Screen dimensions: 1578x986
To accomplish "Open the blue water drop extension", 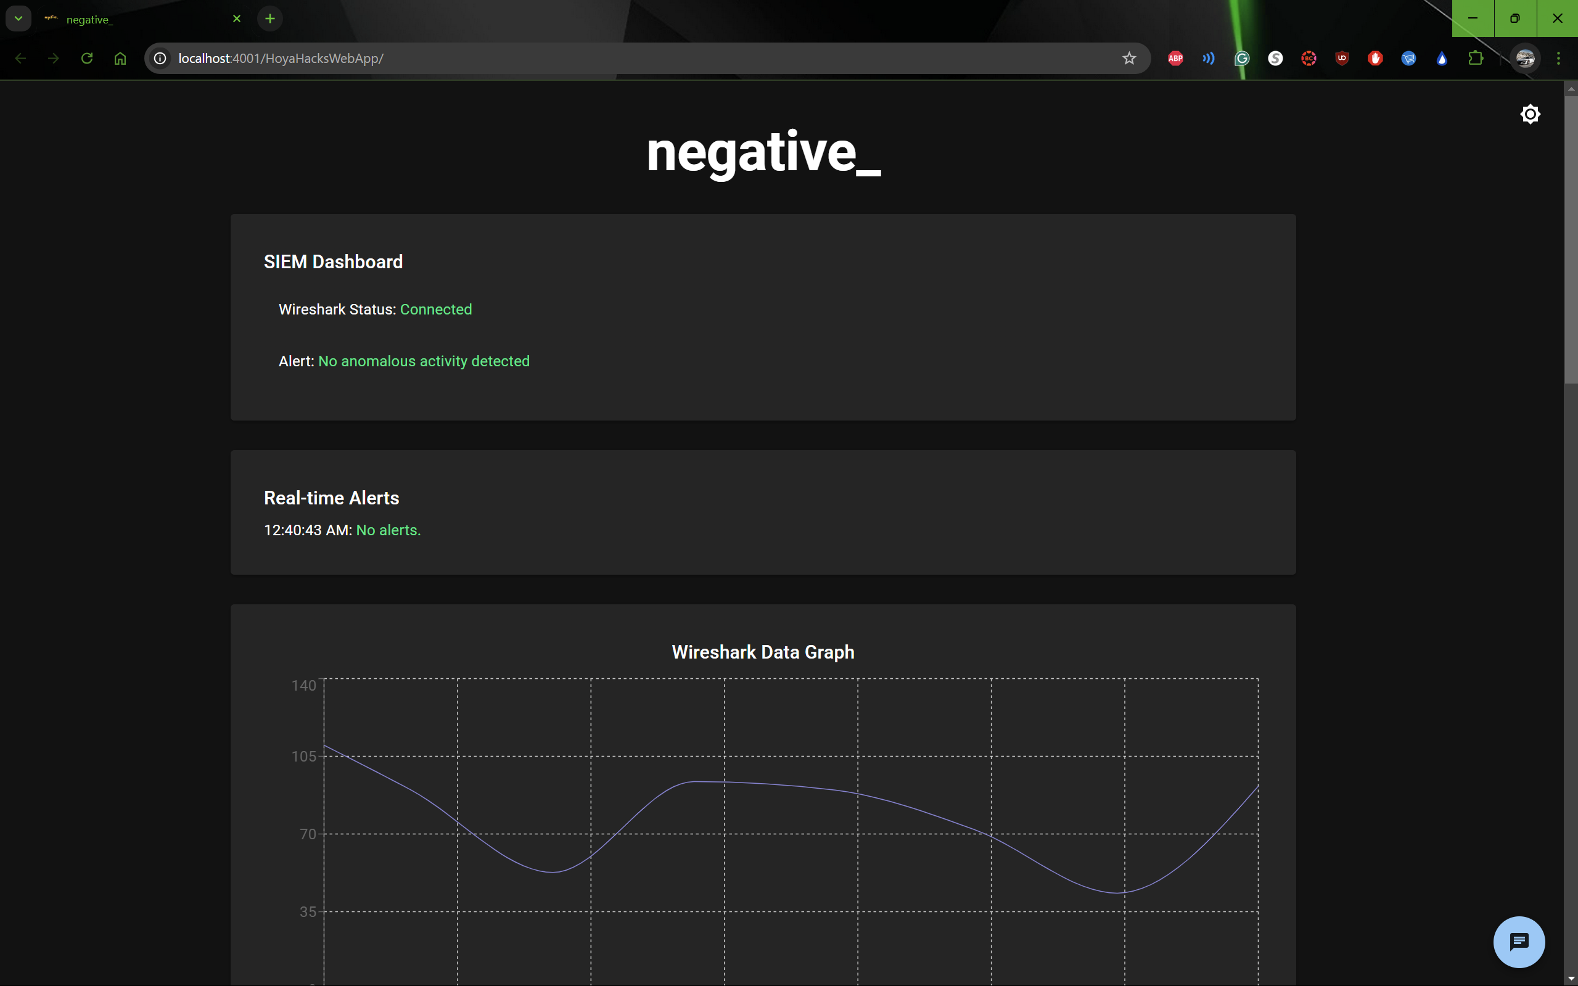I will click(1442, 59).
